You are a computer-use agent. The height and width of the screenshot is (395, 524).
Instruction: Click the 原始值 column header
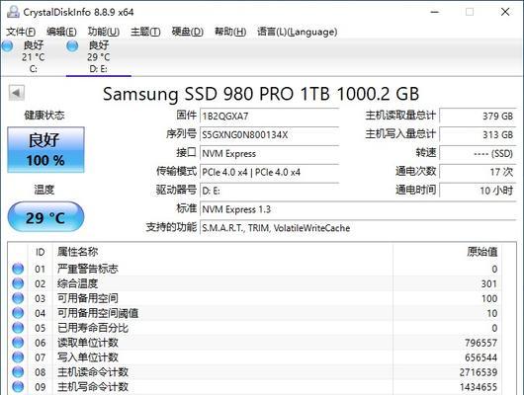[482, 252]
